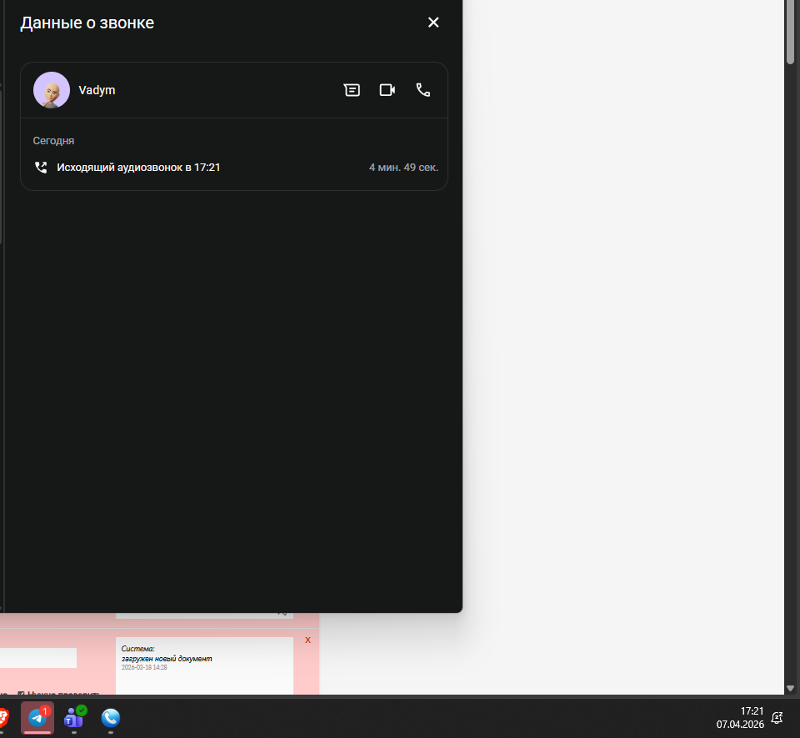The image size is (800, 738).
Task: Open the blue phone app in taskbar
Action: [111, 718]
